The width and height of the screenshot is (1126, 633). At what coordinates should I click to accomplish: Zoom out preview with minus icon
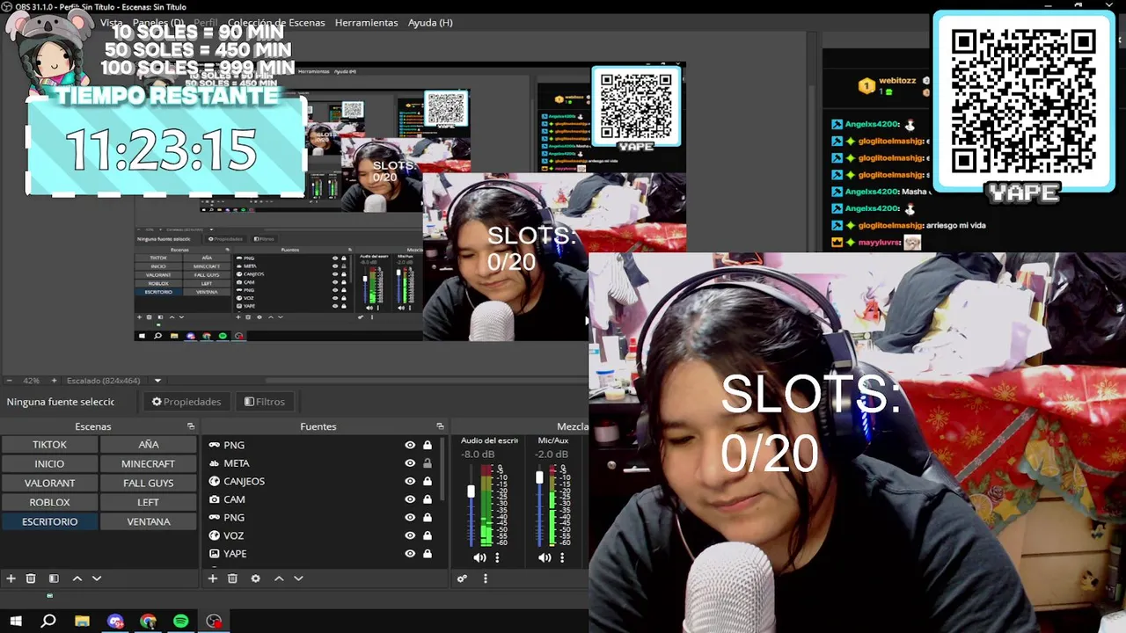click(x=9, y=381)
